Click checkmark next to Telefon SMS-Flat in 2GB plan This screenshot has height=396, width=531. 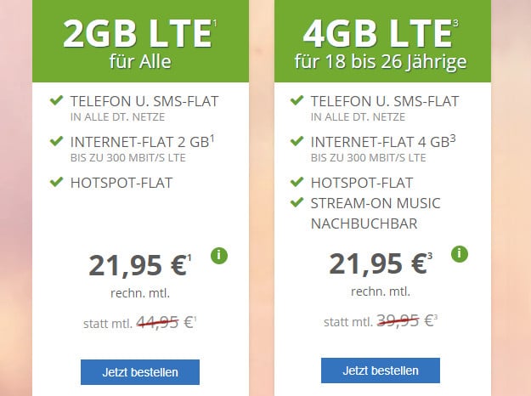56,100
